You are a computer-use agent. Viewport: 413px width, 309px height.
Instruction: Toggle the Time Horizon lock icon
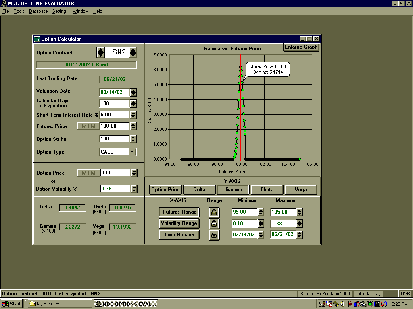click(x=214, y=235)
